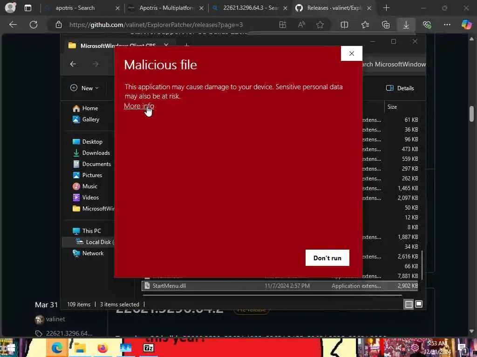477x357 pixels.
Task: Click the site info lock icon
Action: pos(59,25)
